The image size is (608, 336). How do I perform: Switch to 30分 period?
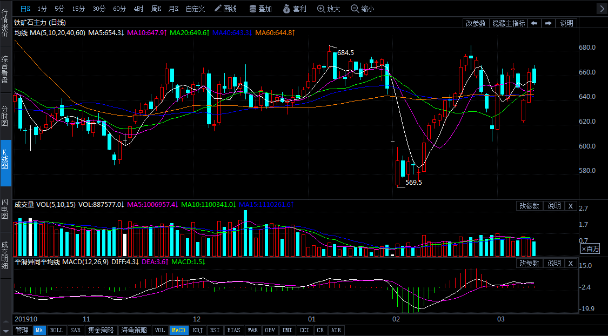pyautogui.click(x=99, y=9)
